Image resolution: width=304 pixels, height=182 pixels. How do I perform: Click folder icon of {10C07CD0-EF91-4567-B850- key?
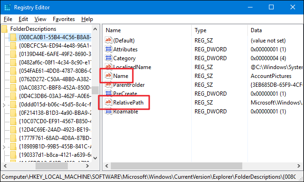click(x=13, y=121)
